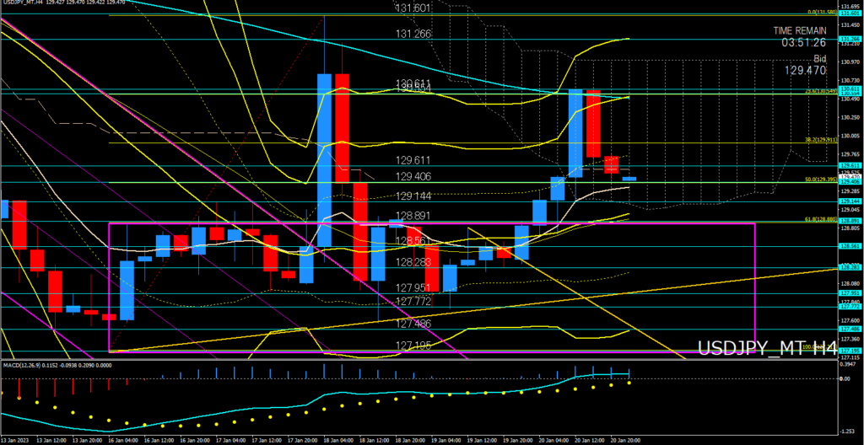
Task: Click the 19 Jan 20:00 time label
Action: 519,441
